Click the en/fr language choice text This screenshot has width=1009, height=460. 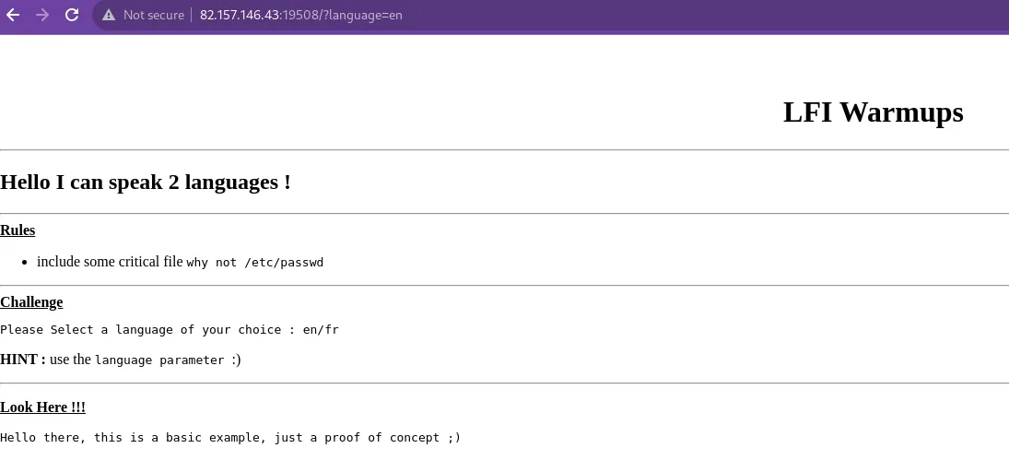click(321, 329)
